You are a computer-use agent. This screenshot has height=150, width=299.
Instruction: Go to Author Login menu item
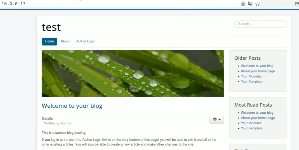coord(86,41)
